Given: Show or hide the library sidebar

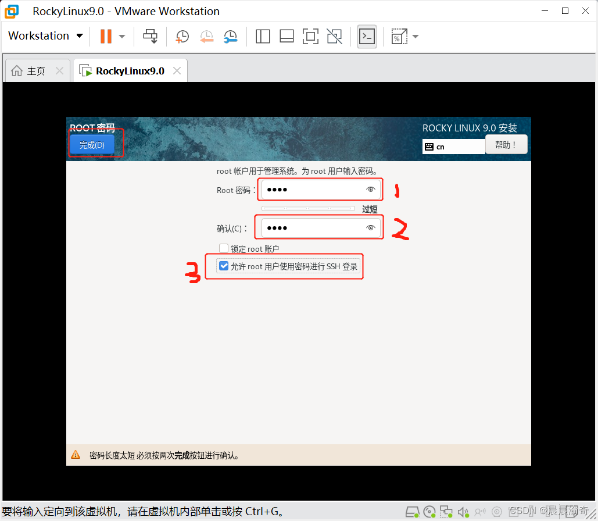Looking at the screenshot, I should [263, 37].
